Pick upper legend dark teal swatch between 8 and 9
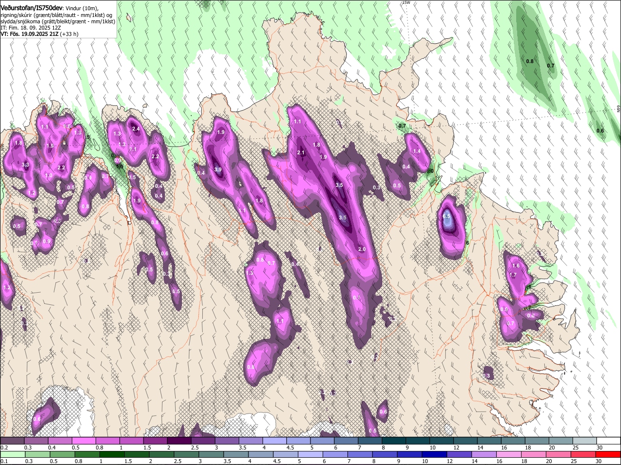621x465 pixels. pos(394,441)
